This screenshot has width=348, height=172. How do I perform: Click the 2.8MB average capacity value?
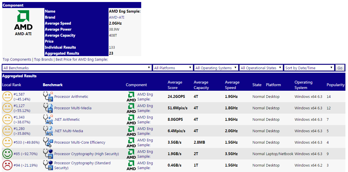(x=200, y=142)
